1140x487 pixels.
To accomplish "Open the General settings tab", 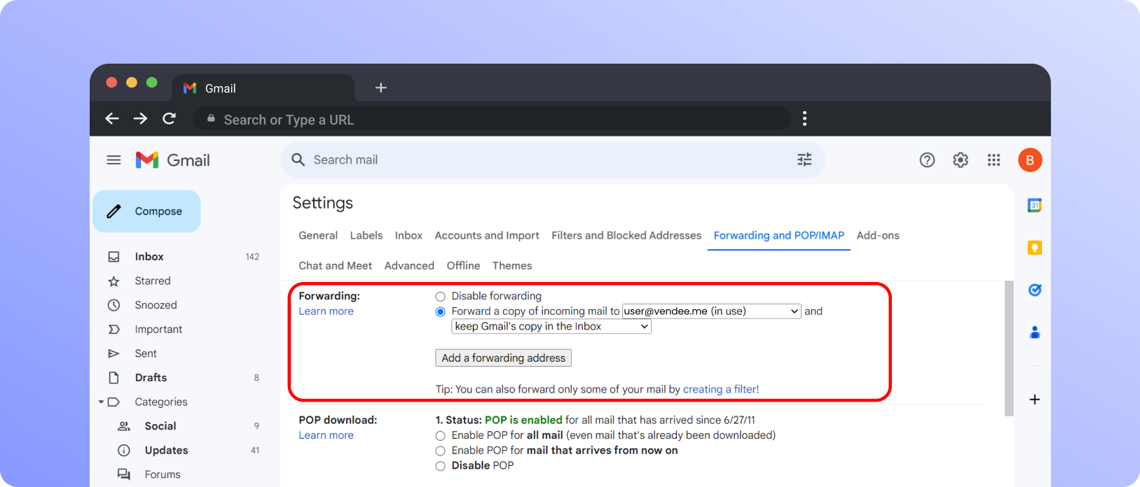I will (x=318, y=236).
